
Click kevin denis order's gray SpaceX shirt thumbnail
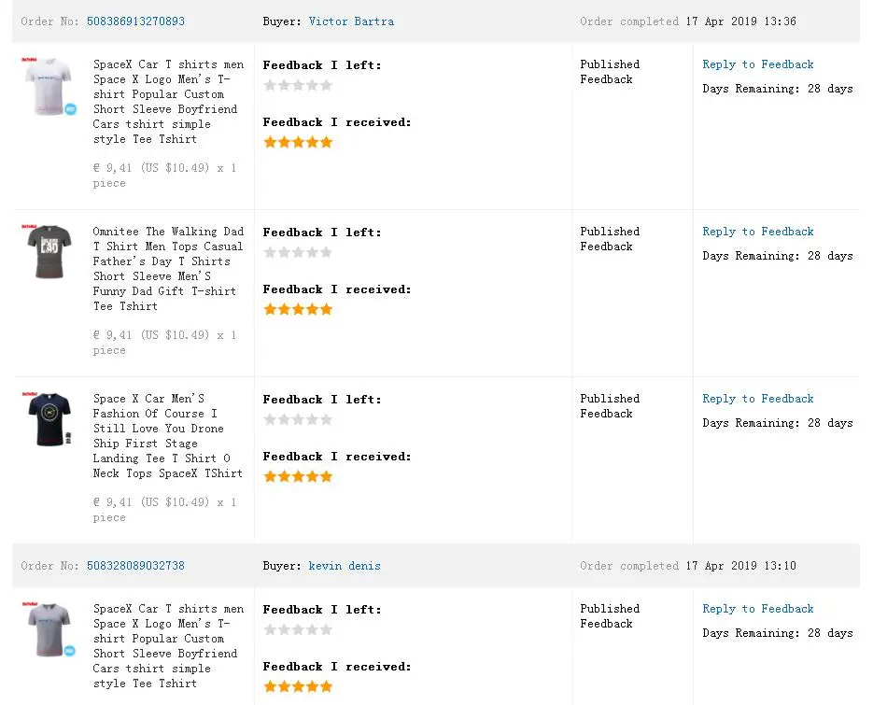[x=49, y=629]
